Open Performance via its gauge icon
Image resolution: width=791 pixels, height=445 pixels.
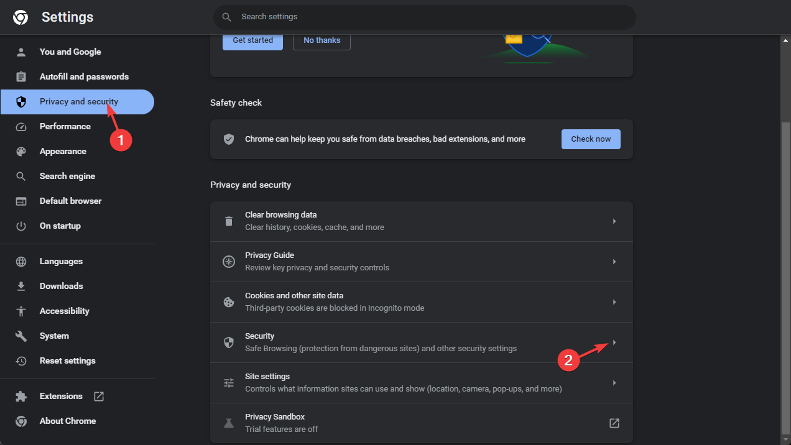point(21,126)
